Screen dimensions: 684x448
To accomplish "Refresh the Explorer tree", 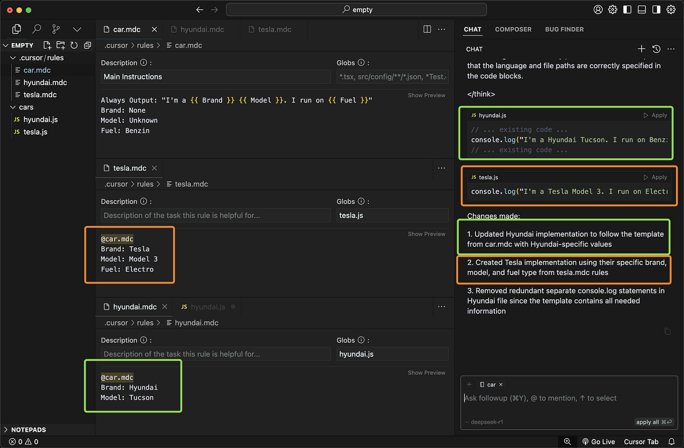I will coord(74,45).
